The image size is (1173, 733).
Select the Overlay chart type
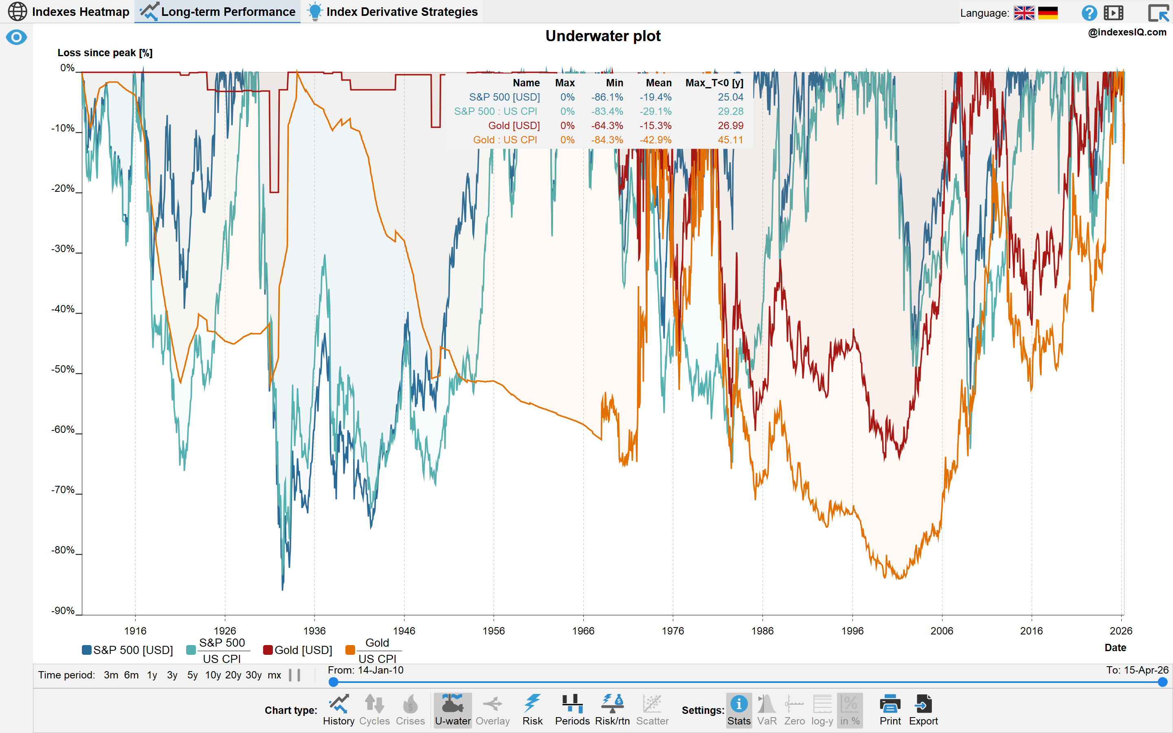(492, 710)
